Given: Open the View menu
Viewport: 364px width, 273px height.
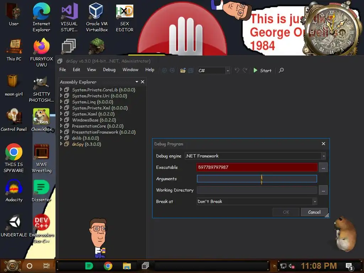Looking at the screenshot, I should pos(91,70).
